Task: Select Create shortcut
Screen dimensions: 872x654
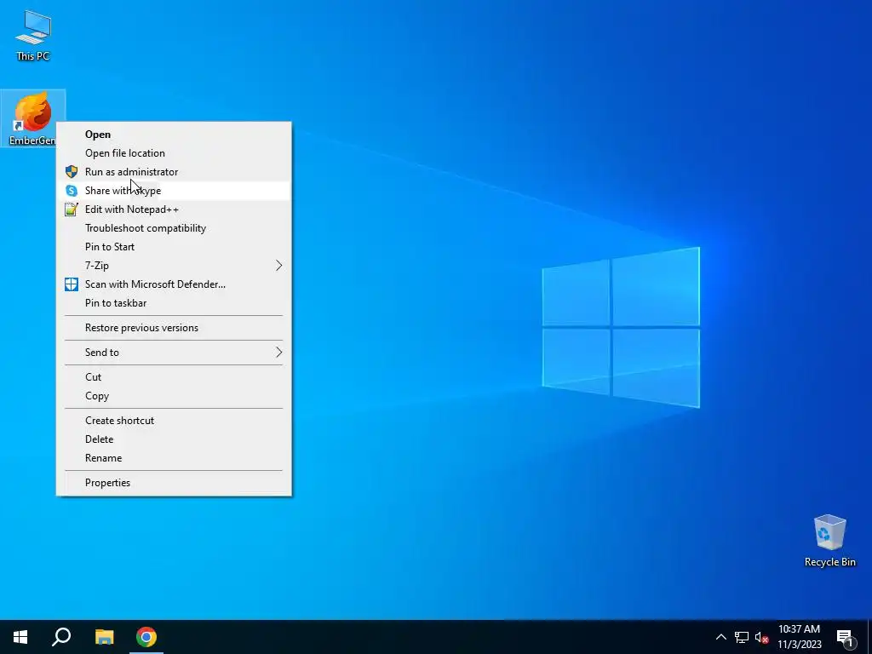Action: pos(174,421)
